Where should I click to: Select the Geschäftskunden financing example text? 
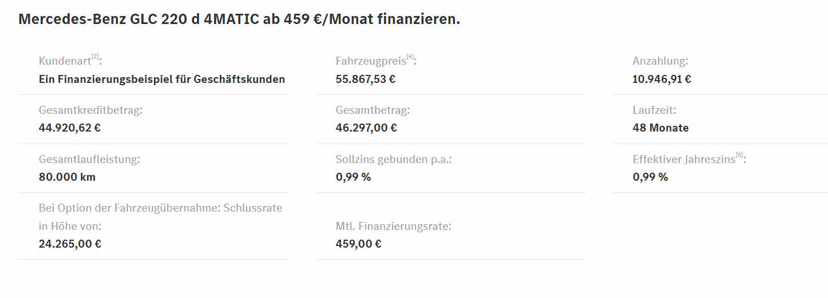pos(162,79)
